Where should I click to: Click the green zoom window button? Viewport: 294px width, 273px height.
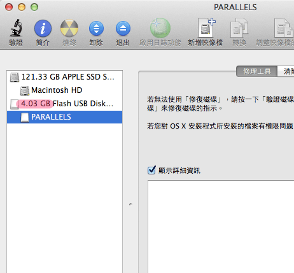34,7
